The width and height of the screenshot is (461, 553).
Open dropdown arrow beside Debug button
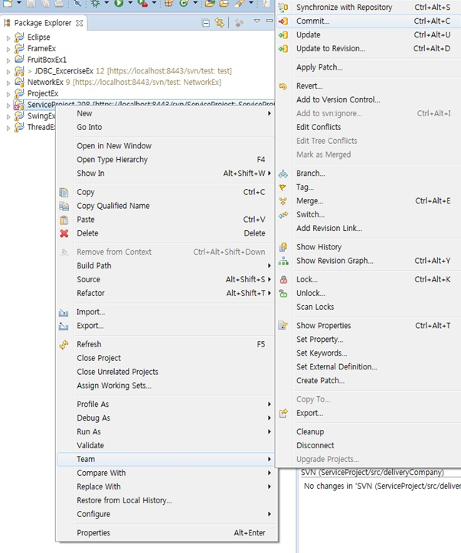tap(106, 3)
